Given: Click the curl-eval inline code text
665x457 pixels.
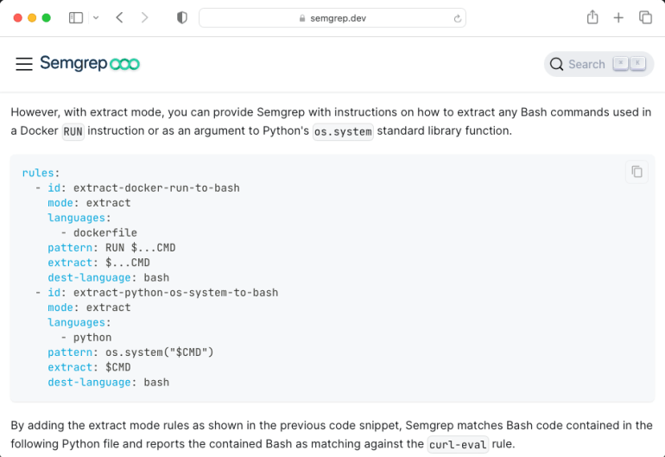Looking at the screenshot, I should (x=459, y=445).
